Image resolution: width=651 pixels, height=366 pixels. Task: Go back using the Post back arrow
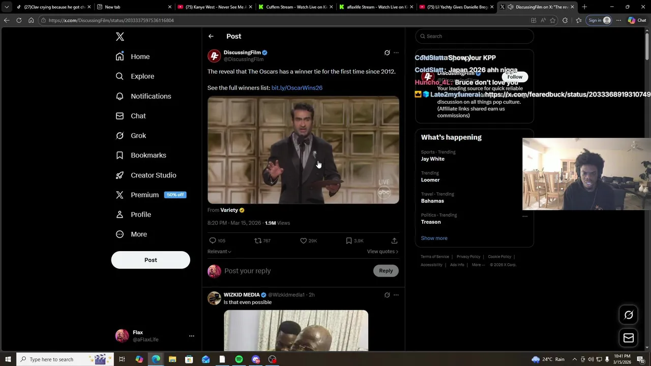(x=211, y=36)
